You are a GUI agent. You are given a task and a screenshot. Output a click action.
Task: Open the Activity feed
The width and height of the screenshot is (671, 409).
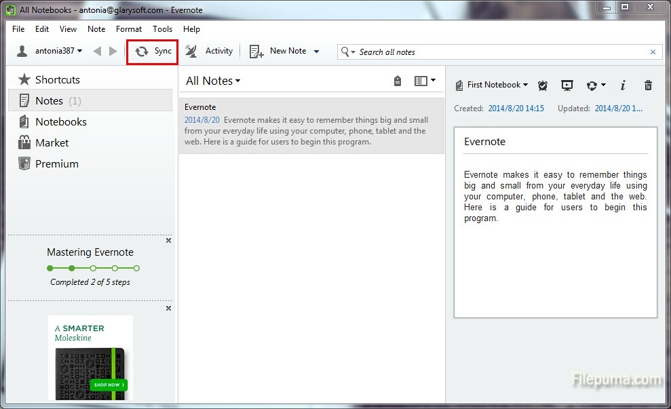(210, 52)
